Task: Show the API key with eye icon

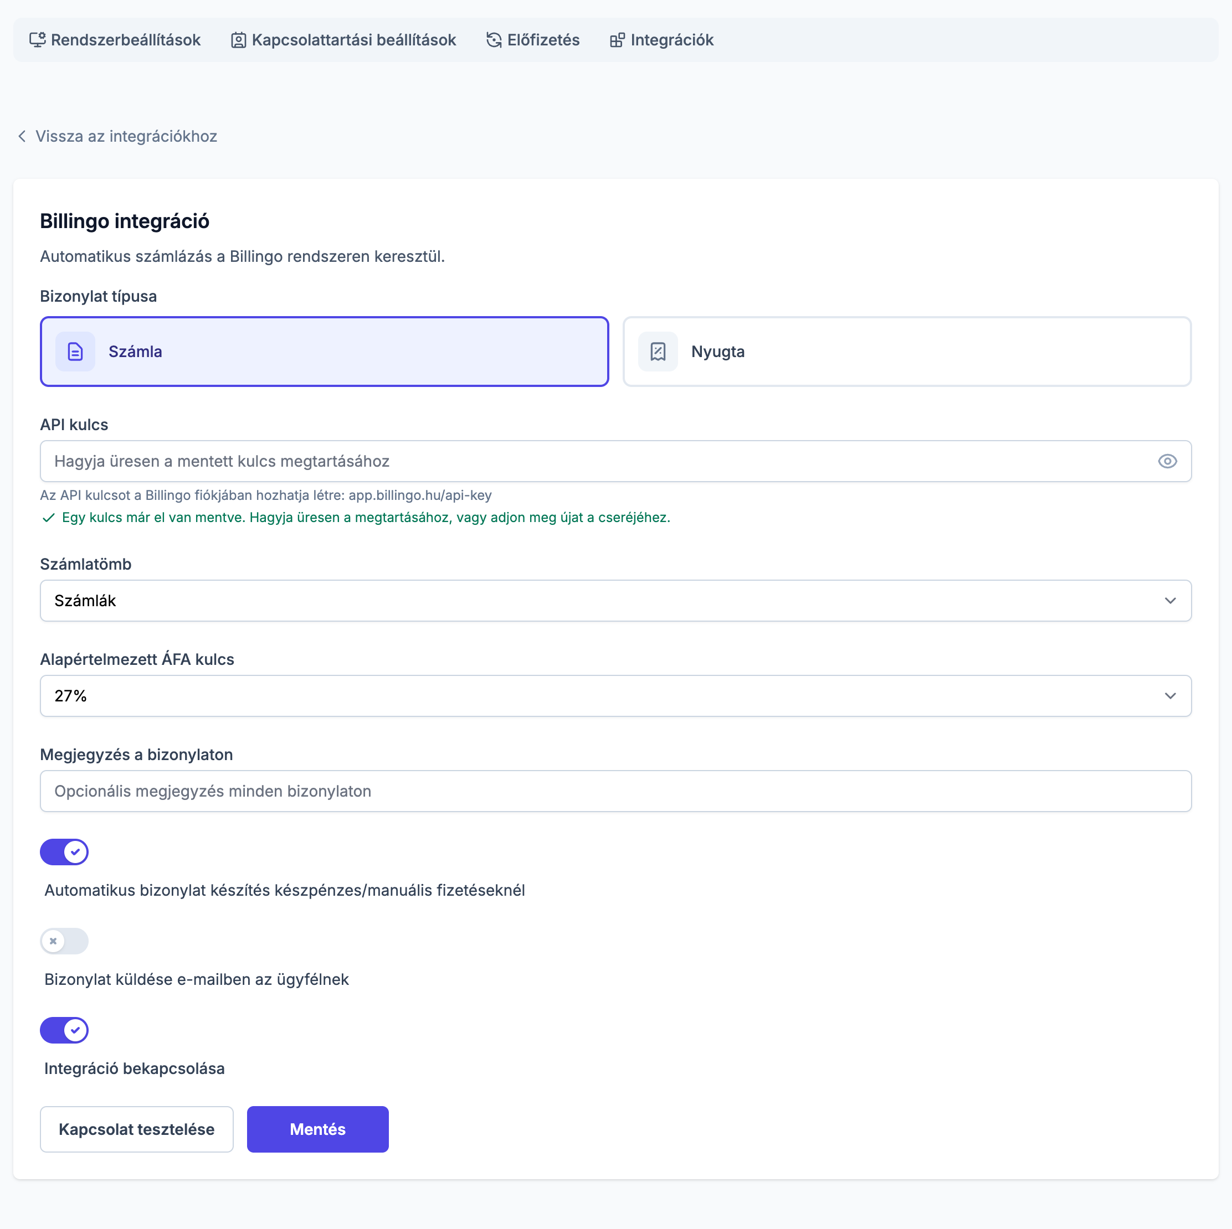Action: [x=1167, y=461]
